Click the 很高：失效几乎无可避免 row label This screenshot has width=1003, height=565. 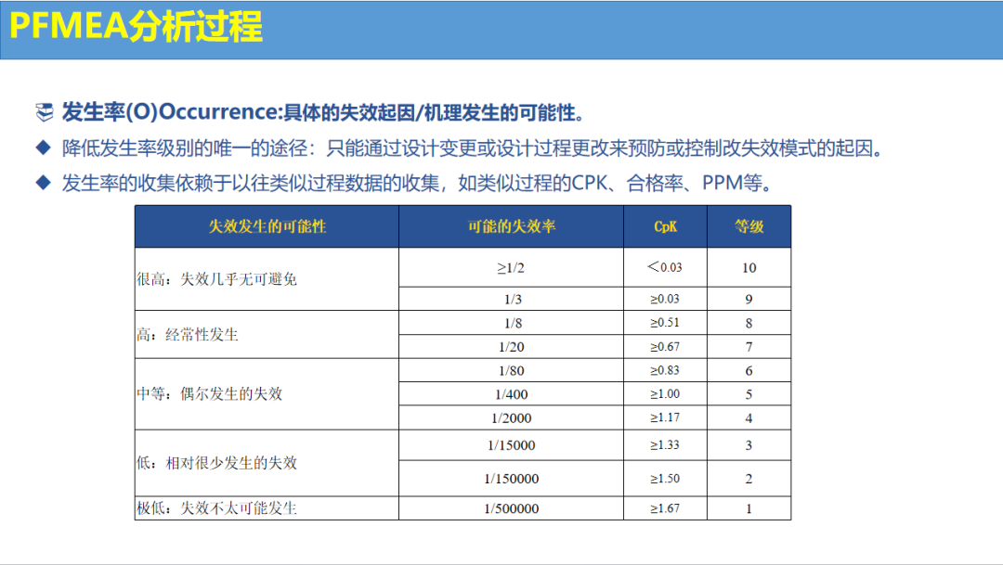217,278
